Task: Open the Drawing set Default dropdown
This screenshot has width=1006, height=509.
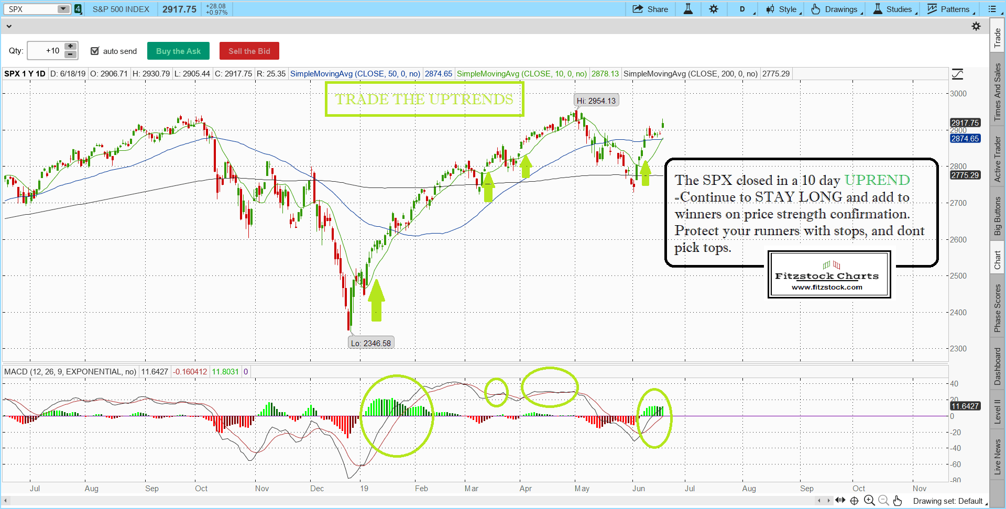Action: point(948,501)
